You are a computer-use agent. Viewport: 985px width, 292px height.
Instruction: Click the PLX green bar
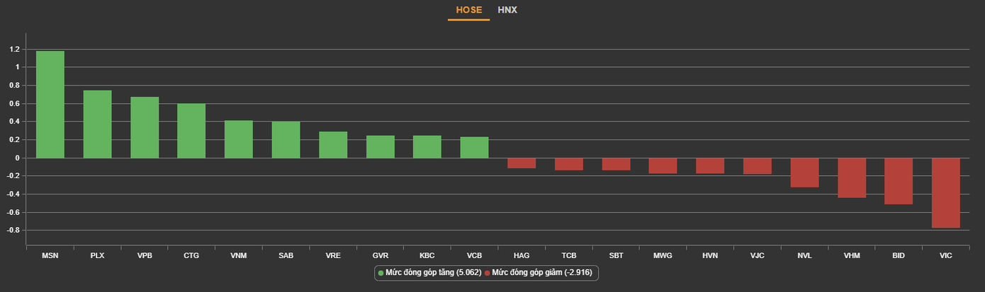coord(97,124)
